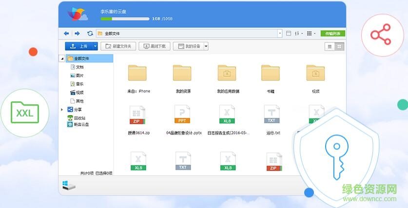The width and height of the screenshot is (408, 208).
Task: Expand the 我的设备 dropdown arrow
Action: click(206, 46)
